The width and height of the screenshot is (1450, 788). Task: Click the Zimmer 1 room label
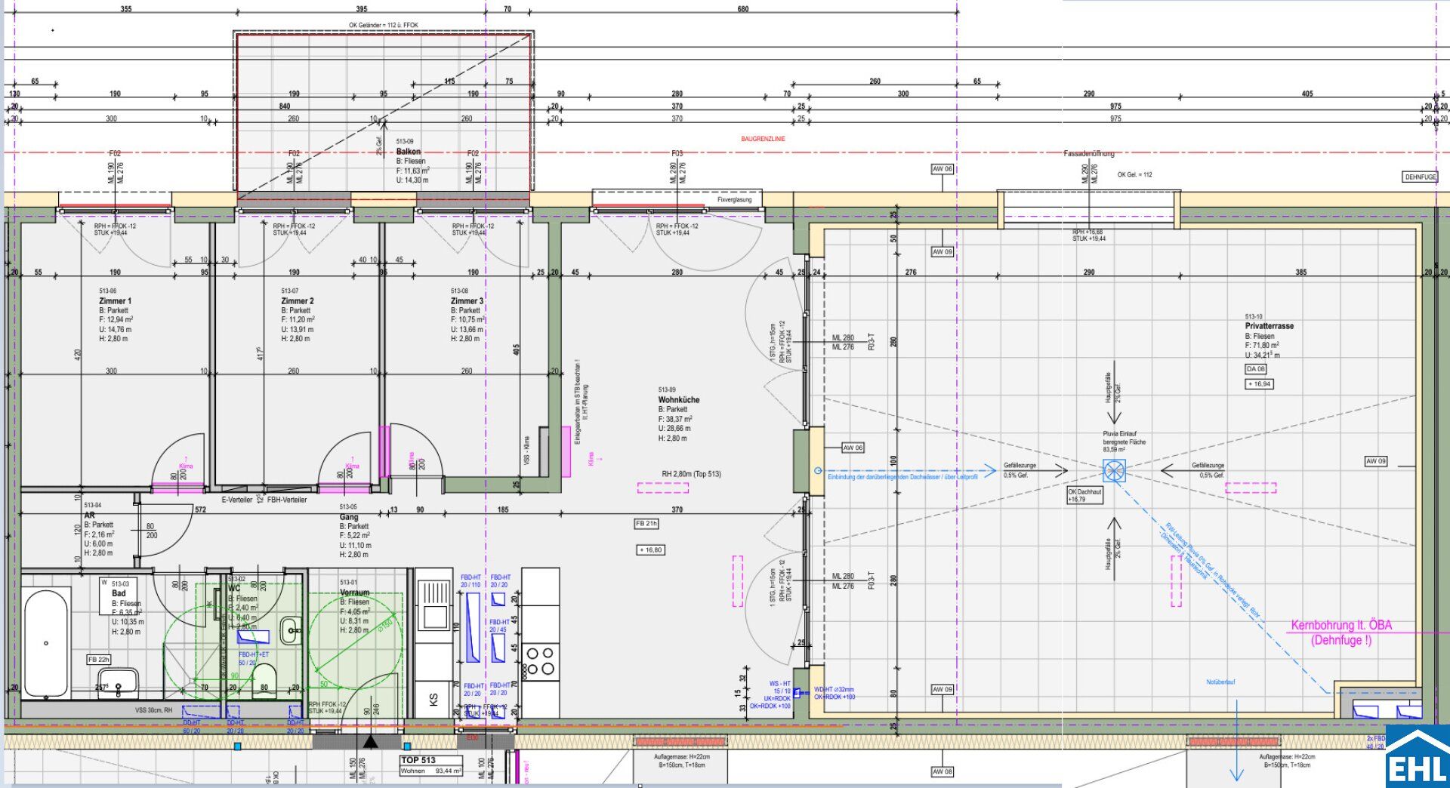coord(115,301)
